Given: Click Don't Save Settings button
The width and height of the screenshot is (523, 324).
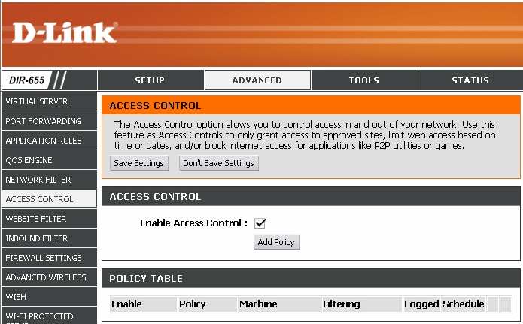Looking at the screenshot, I should 219,163.
